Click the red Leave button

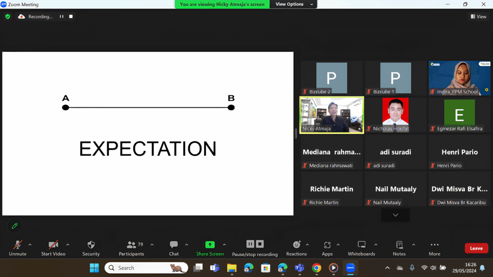pos(476,248)
